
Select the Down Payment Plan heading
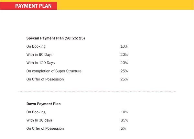43,104
